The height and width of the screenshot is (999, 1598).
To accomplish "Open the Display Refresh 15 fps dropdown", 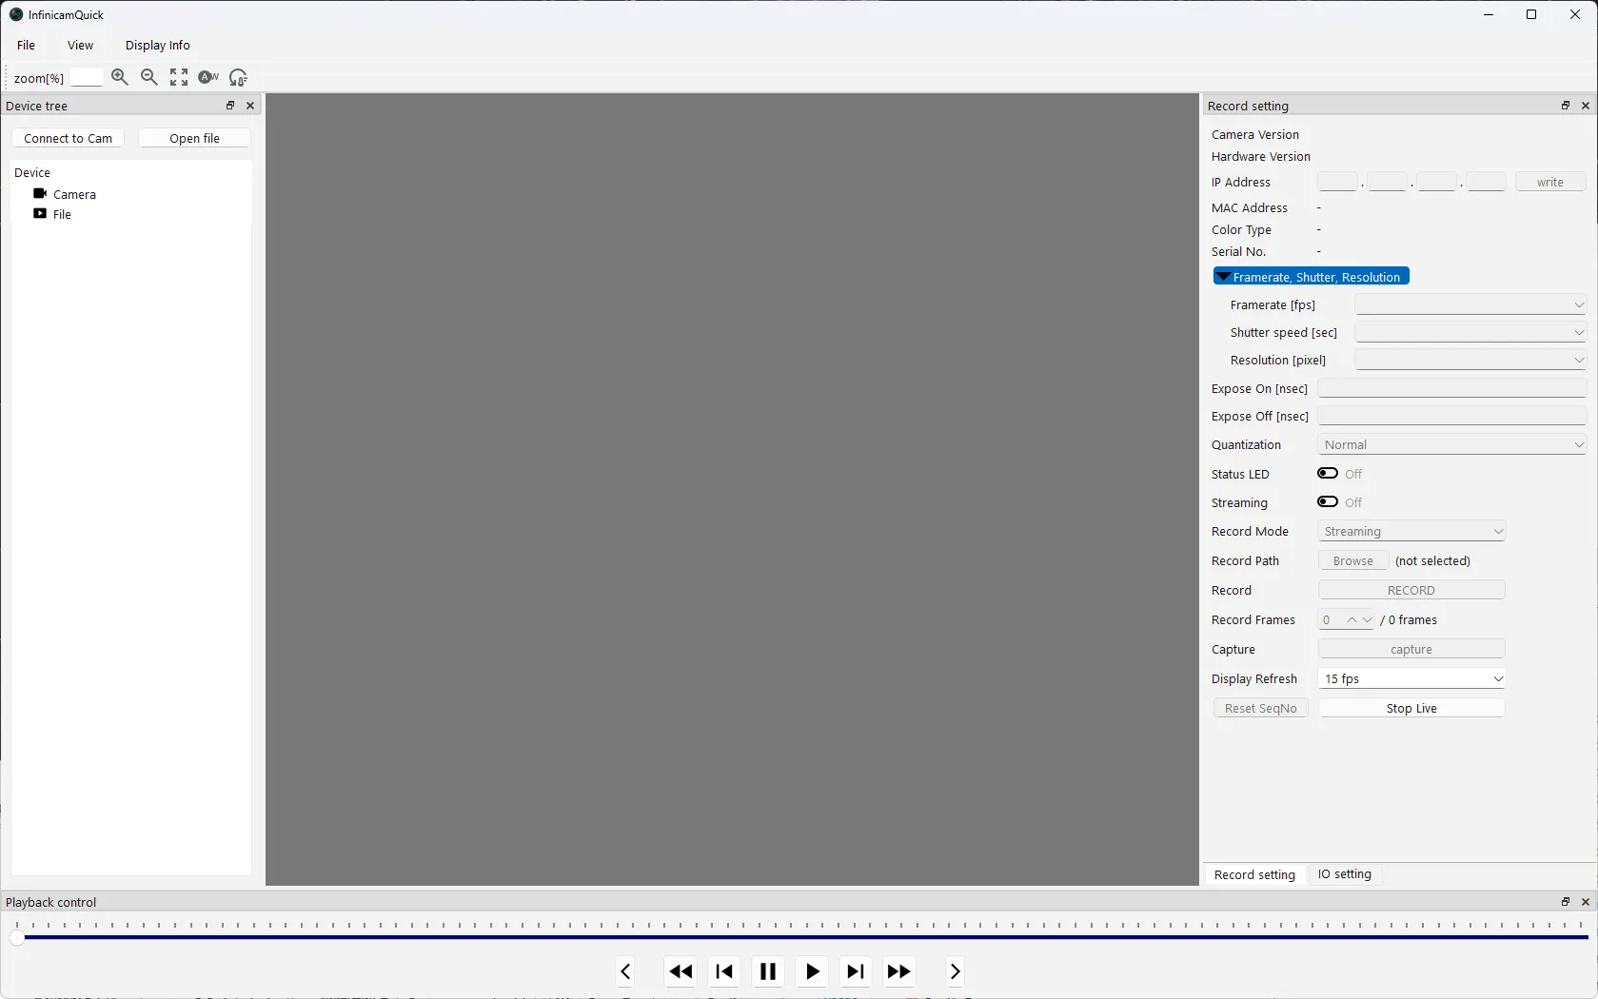I will [x=1411, y=678].
